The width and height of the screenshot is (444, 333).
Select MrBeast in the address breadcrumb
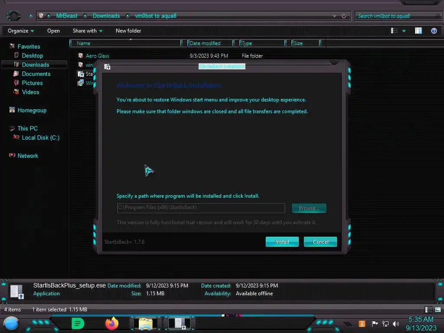pos(66,16)
